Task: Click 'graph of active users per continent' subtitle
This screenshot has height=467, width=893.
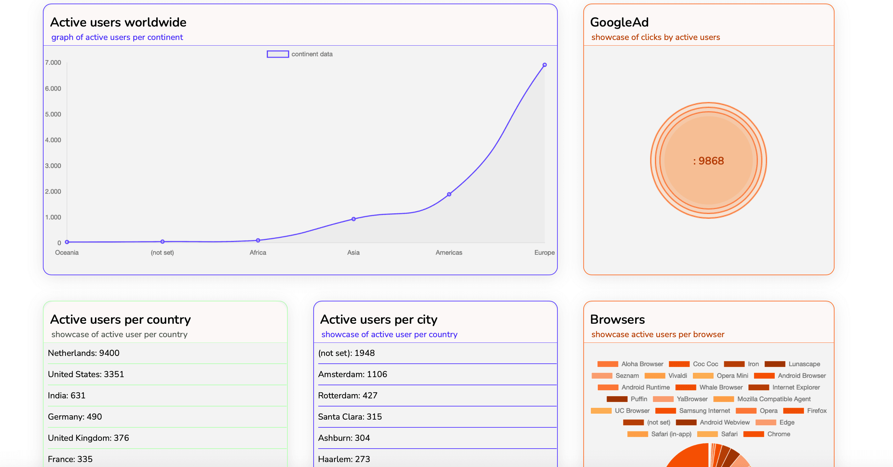Action: pos(117,37)
